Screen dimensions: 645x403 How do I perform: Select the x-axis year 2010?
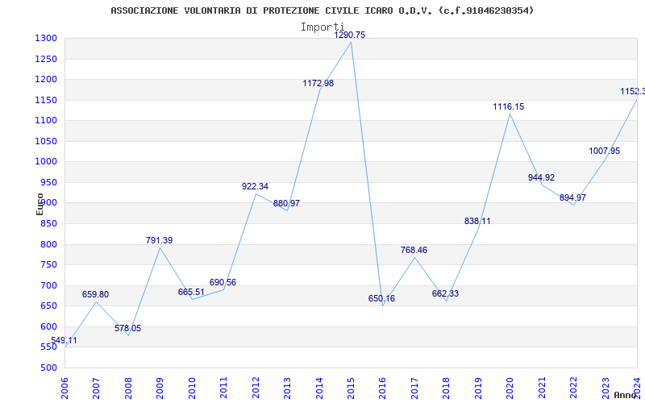coord(192,388)
